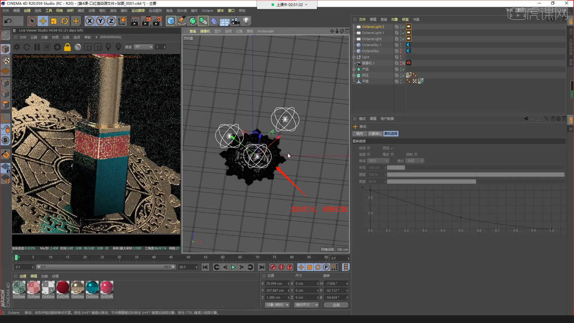Screen dimensions: 574x323
Task: Open the ProRender viewport menu
Action: tap(265, 31)
